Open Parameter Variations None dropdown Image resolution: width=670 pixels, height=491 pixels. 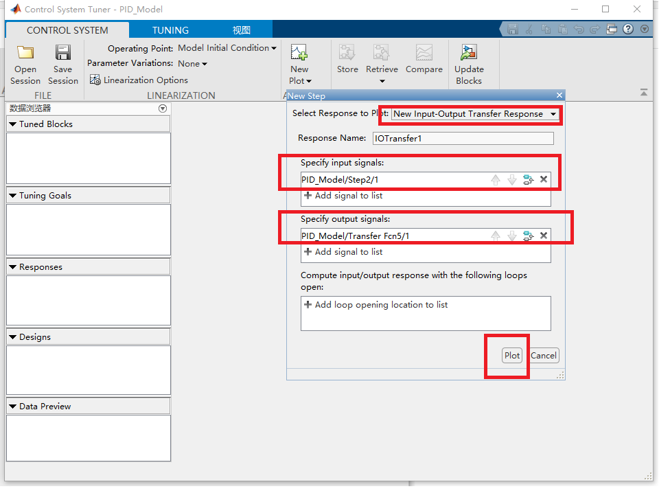point(192,64)
